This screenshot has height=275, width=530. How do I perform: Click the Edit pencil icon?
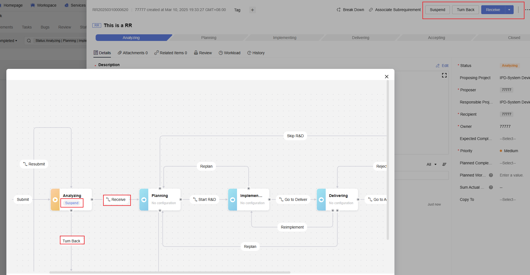(x=438, y=66)
